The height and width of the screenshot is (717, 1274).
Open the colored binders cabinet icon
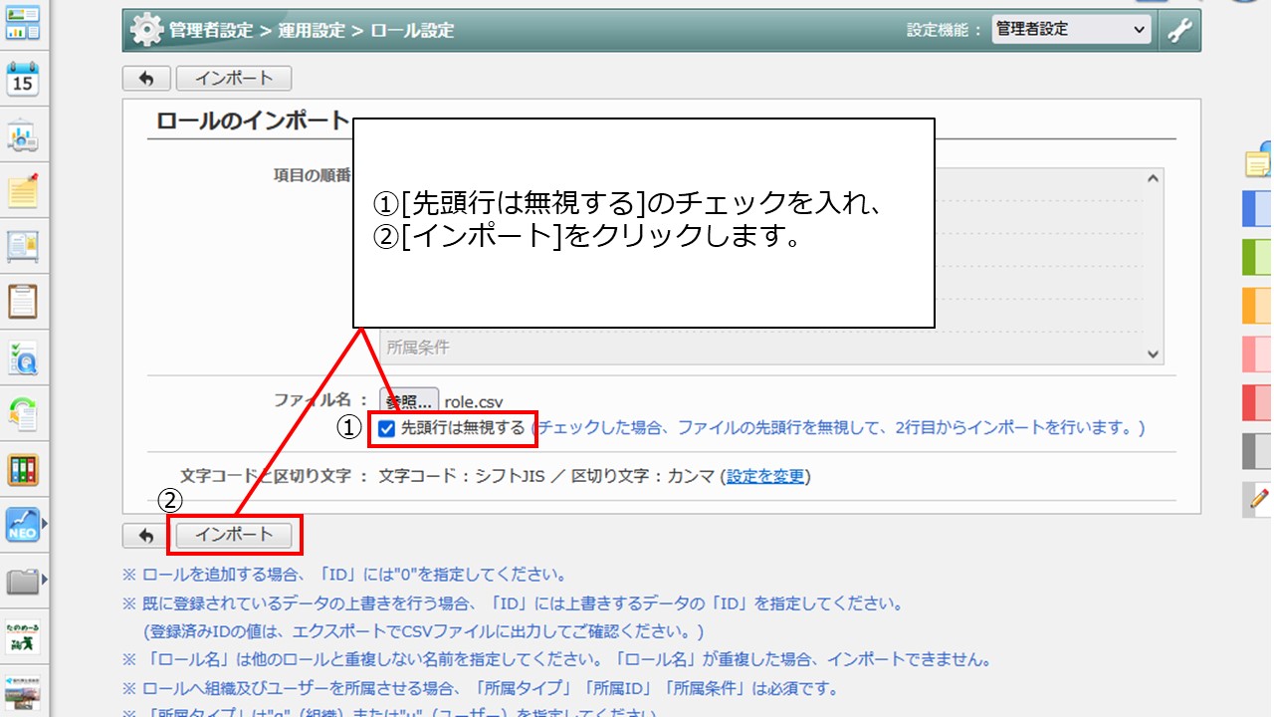click(x=23, y=469)
